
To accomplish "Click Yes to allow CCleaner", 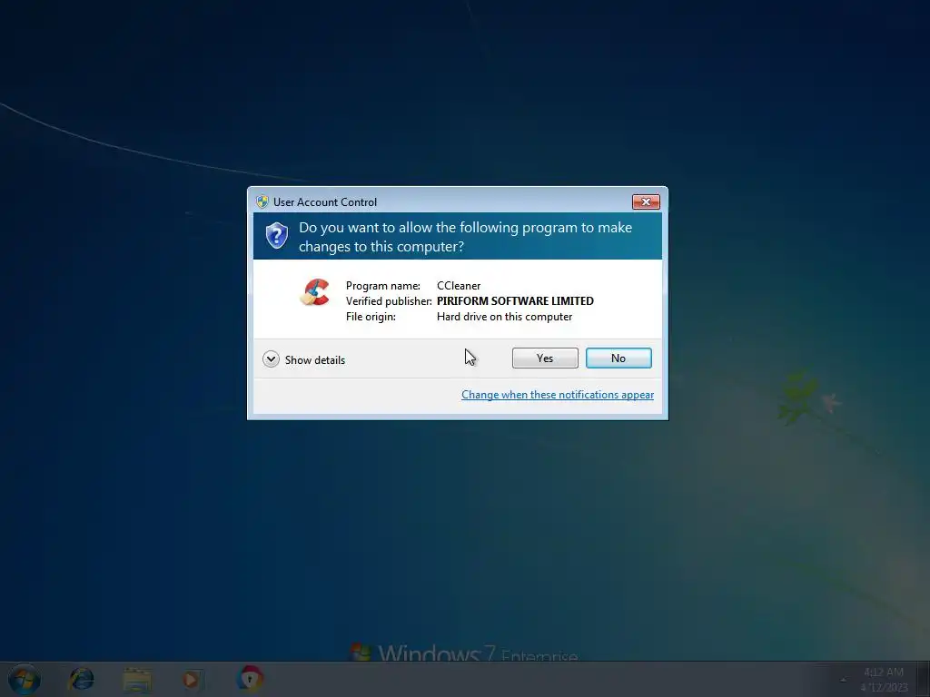I will [545, 358].
